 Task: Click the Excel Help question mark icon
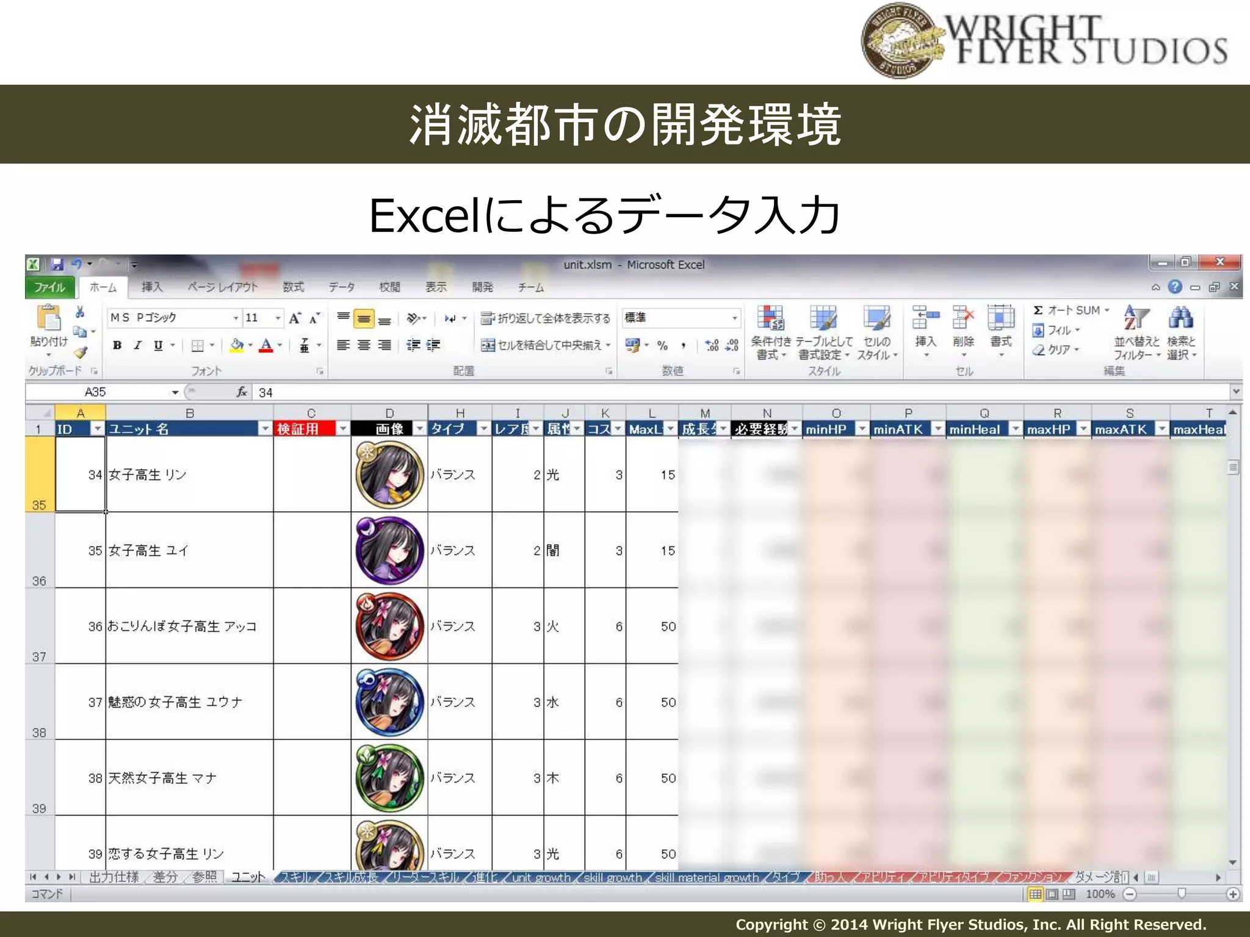[1175, 287]
